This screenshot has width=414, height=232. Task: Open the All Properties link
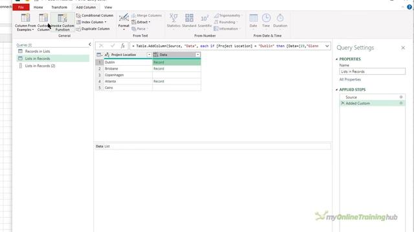(x=350, y=79)
